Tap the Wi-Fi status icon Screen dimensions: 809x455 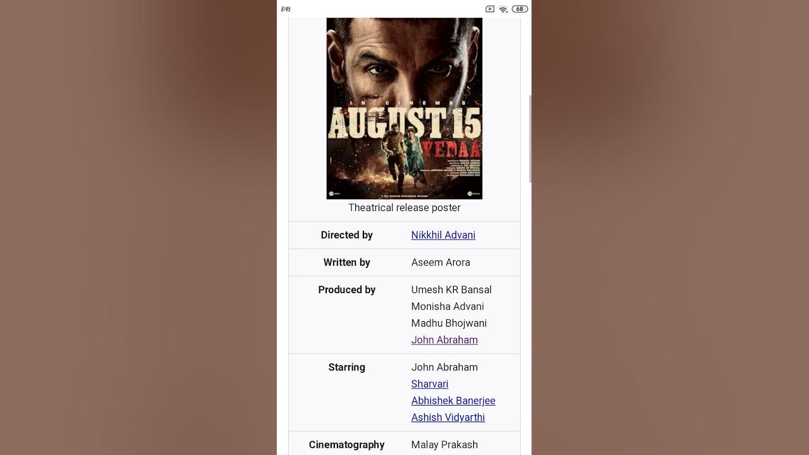(503, 9)
